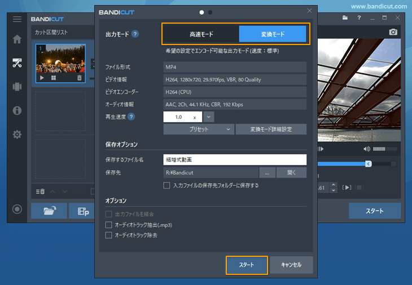Enable オーディオトラック除去

click(108, 235)
